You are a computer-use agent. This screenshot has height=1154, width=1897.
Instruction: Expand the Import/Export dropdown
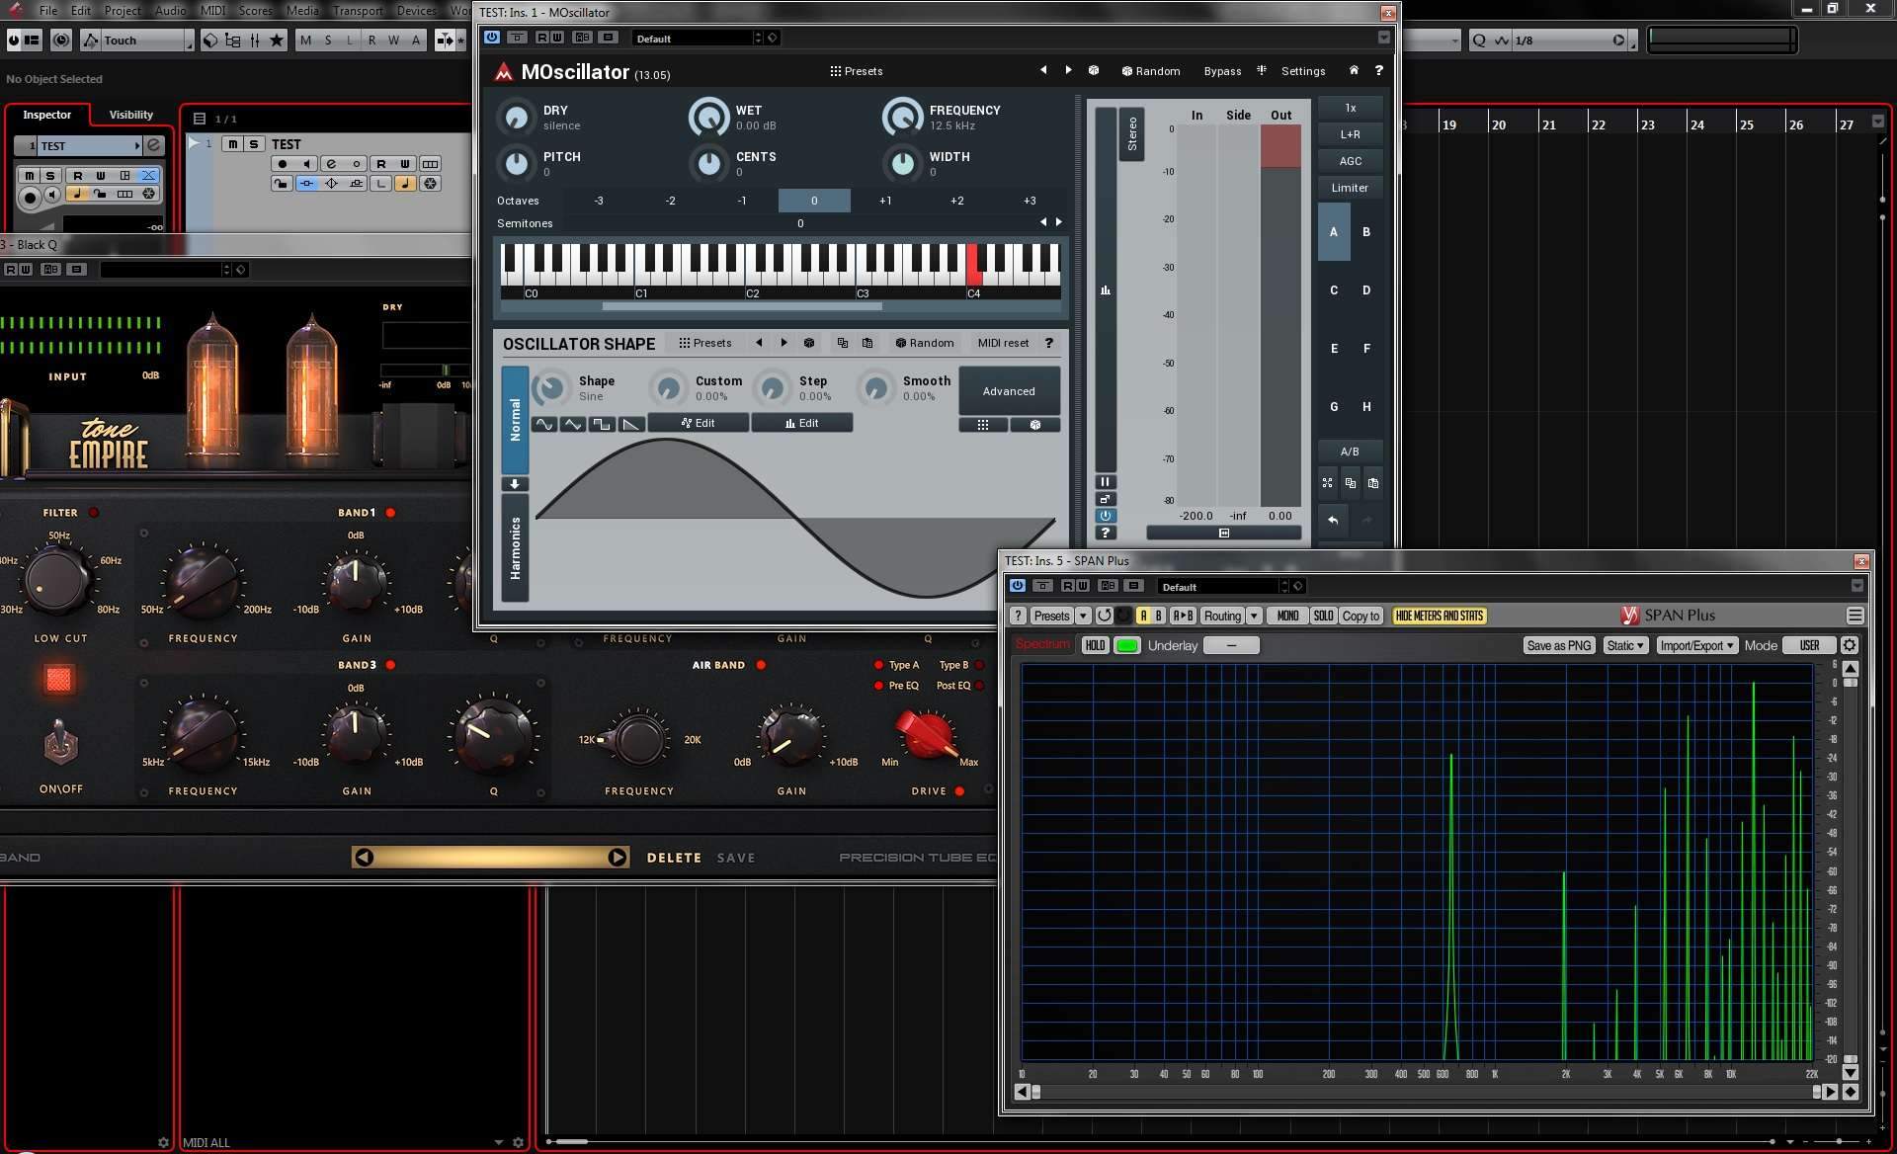1695,645
